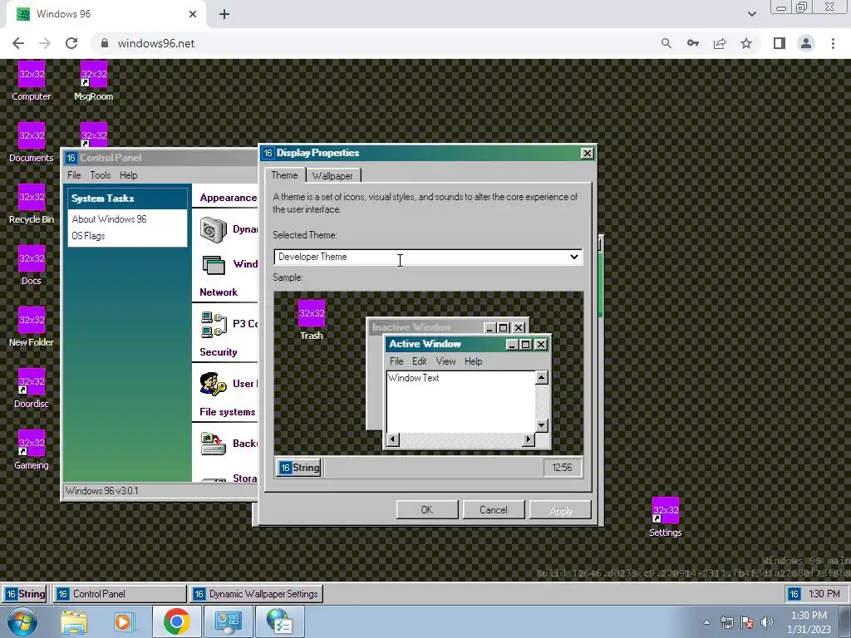This screenshot has width=851, height=638.
Task: Click Control Panel in Windows 96 taskbar
Action: pyautogui.click(x=120, y=594)
